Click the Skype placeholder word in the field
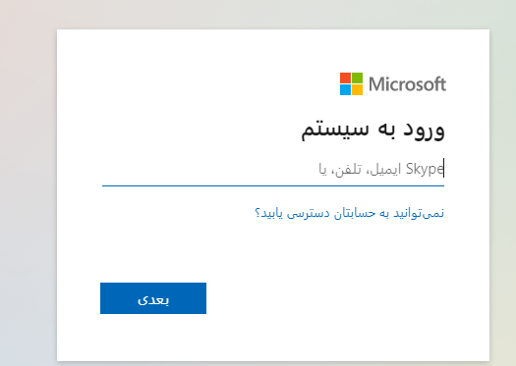 (x=425, y=169)
